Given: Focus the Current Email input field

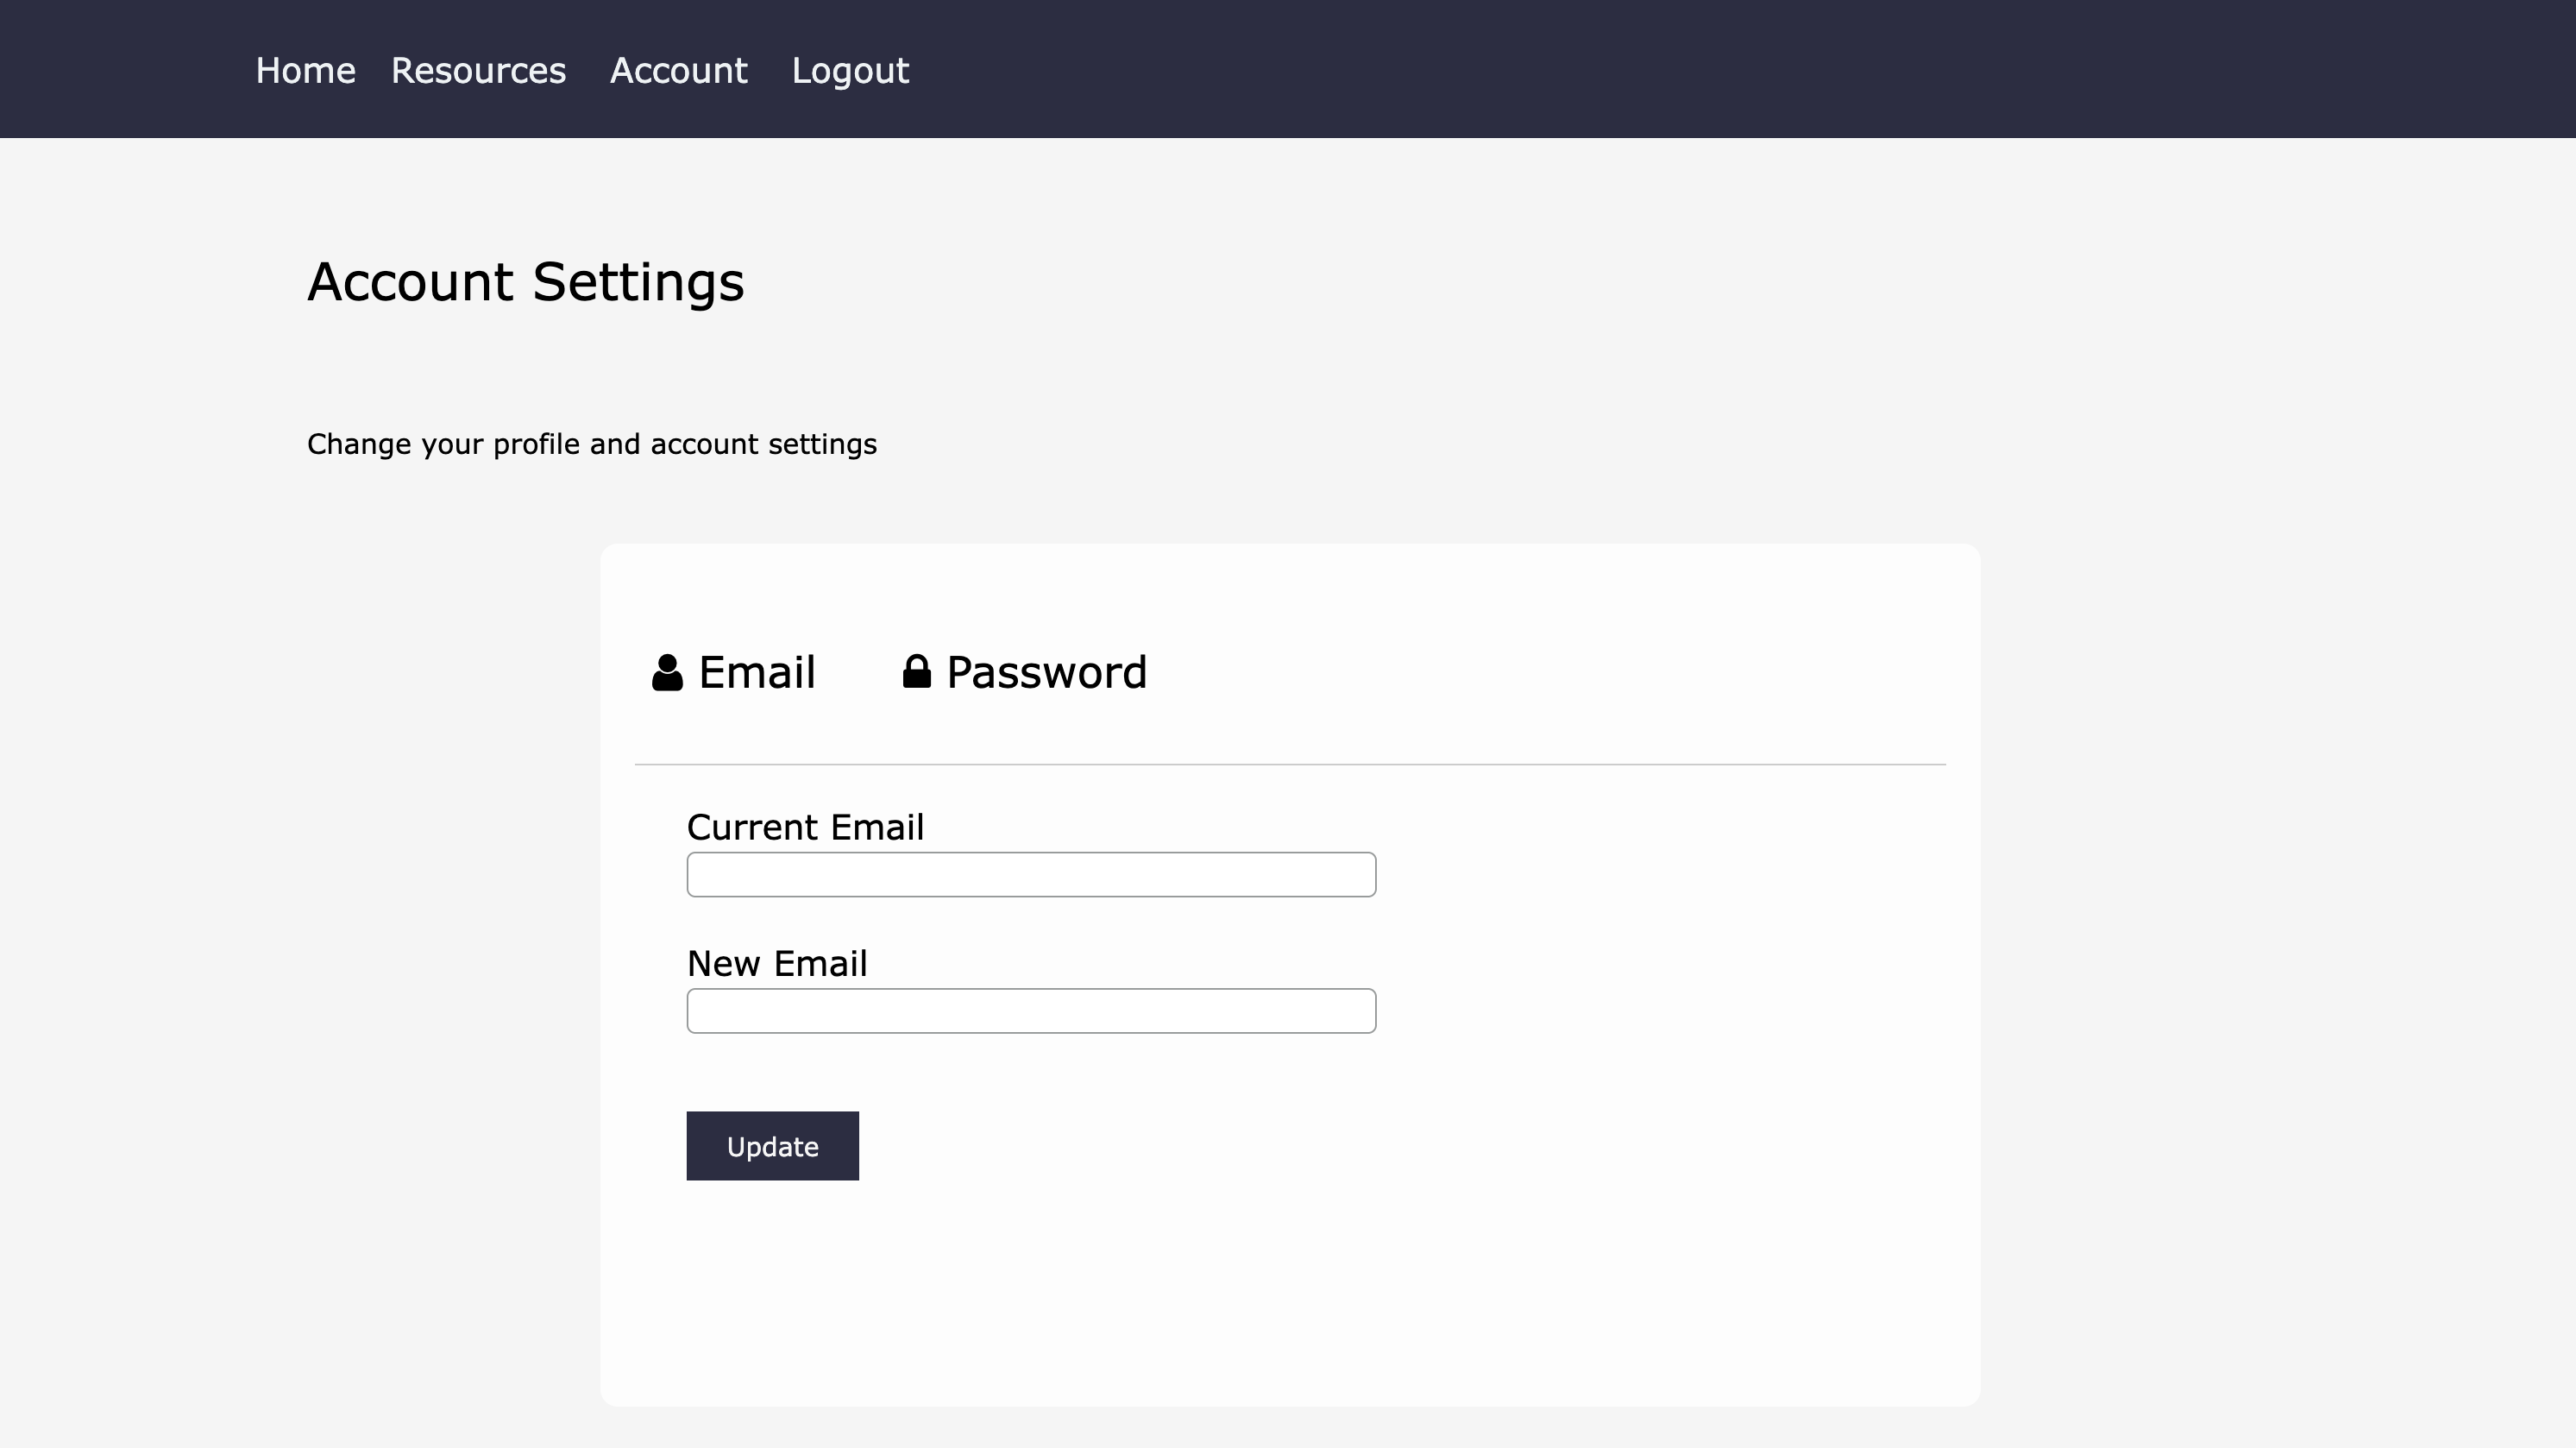Looking at the screenshot, I should point(1030,875).
